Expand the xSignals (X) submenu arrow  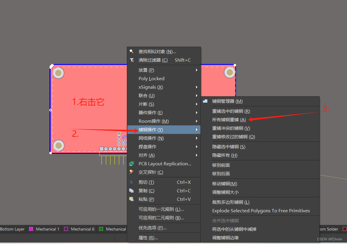click(x=197, y=87)
